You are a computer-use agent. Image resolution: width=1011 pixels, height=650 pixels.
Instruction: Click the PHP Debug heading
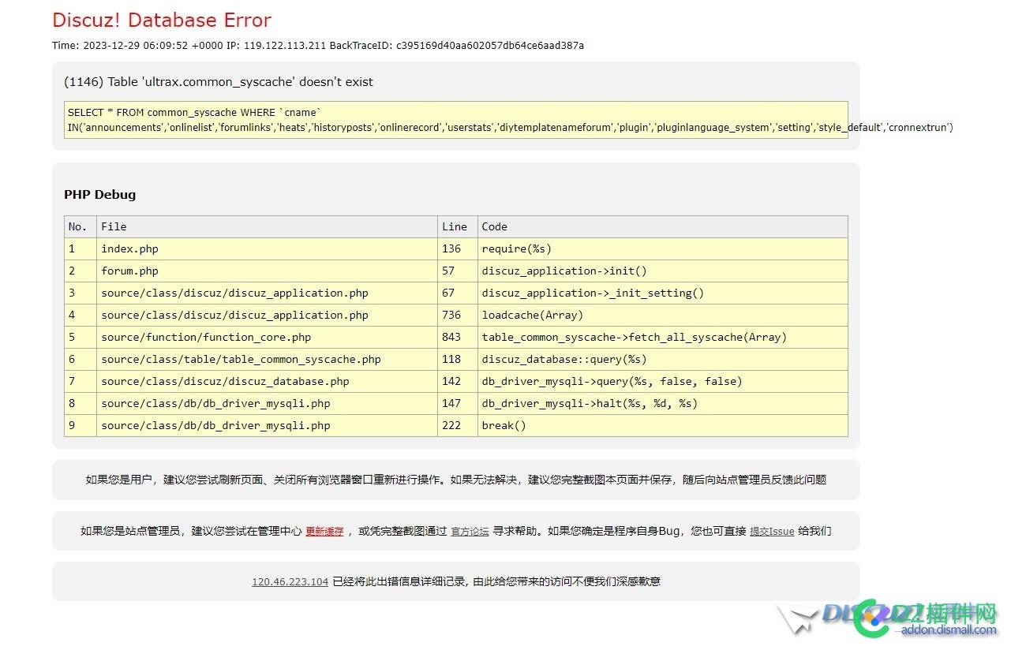(99, 195)
